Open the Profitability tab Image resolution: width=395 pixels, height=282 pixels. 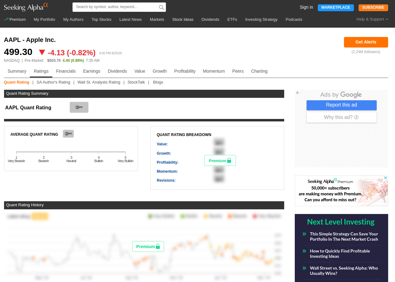[x=185, y=71]
